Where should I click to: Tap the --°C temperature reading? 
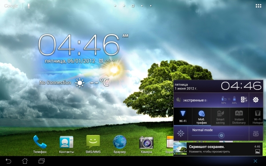[99, 82]
